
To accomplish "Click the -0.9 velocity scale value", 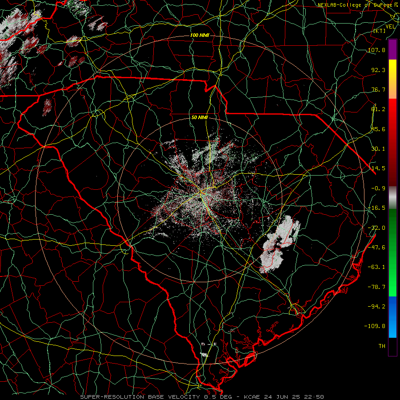I will (x=378, y=188).
